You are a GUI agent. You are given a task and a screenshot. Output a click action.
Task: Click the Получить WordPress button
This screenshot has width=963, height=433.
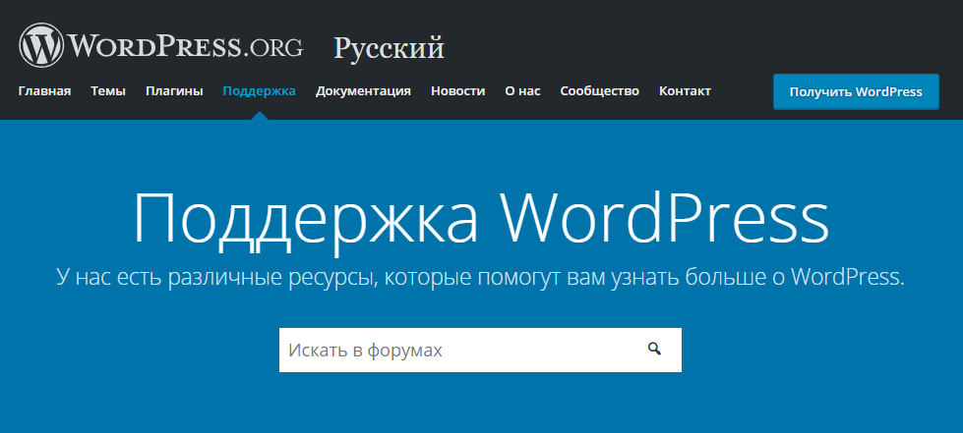click(x=856, y=92)
